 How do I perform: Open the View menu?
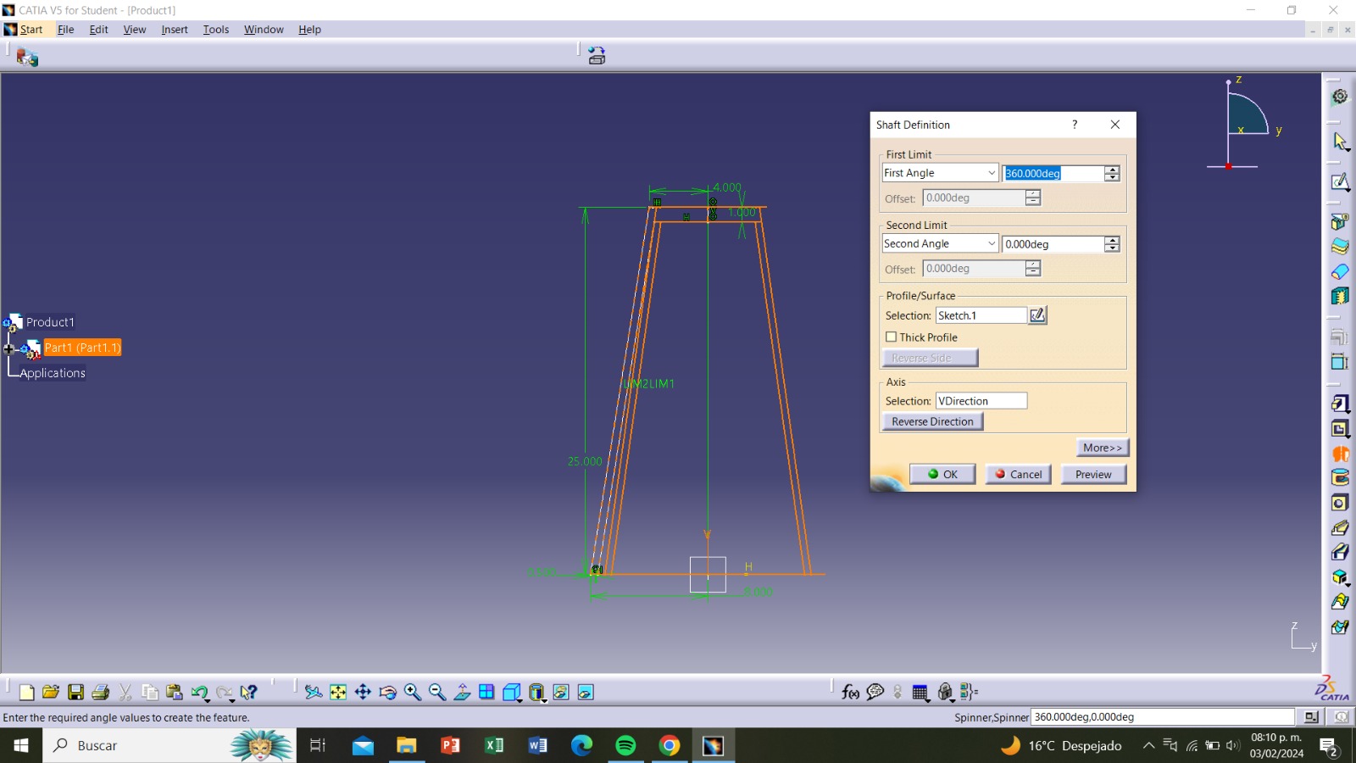[x=135, y=30]
